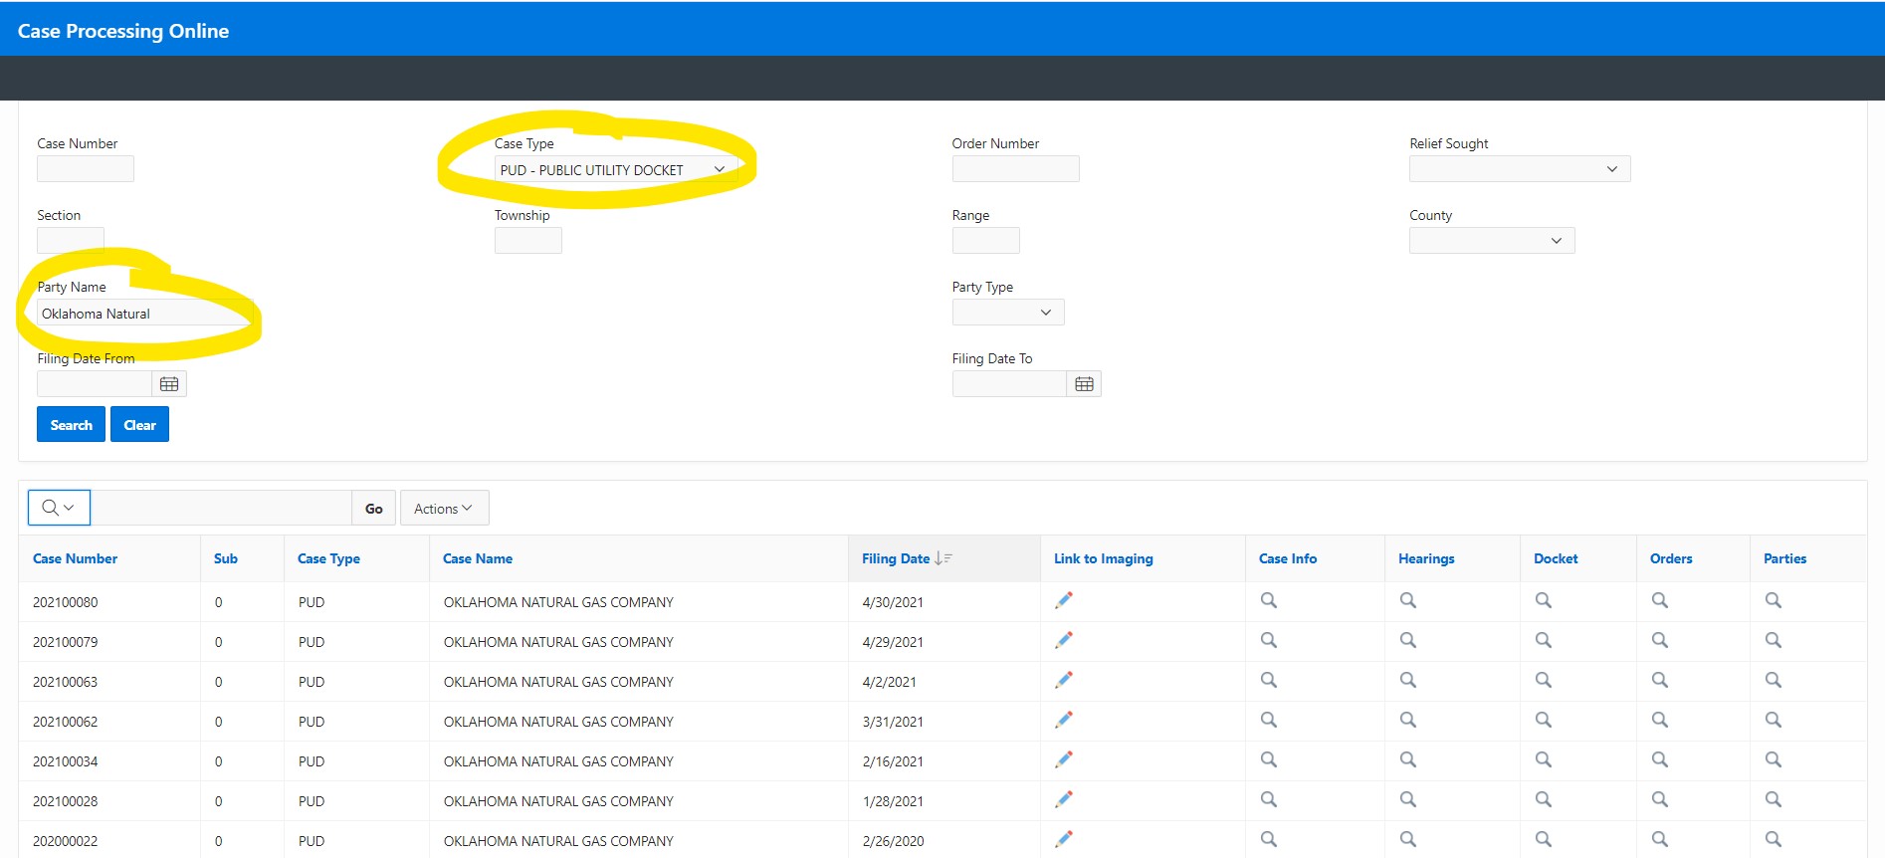This screenshot has height=858, width=1885.
Task: Open the search column selector dropdown
Action: coord(59,508)
